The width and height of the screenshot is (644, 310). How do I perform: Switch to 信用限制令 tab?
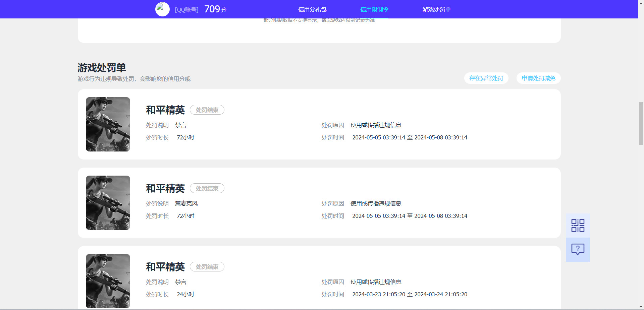pos(374,9)
